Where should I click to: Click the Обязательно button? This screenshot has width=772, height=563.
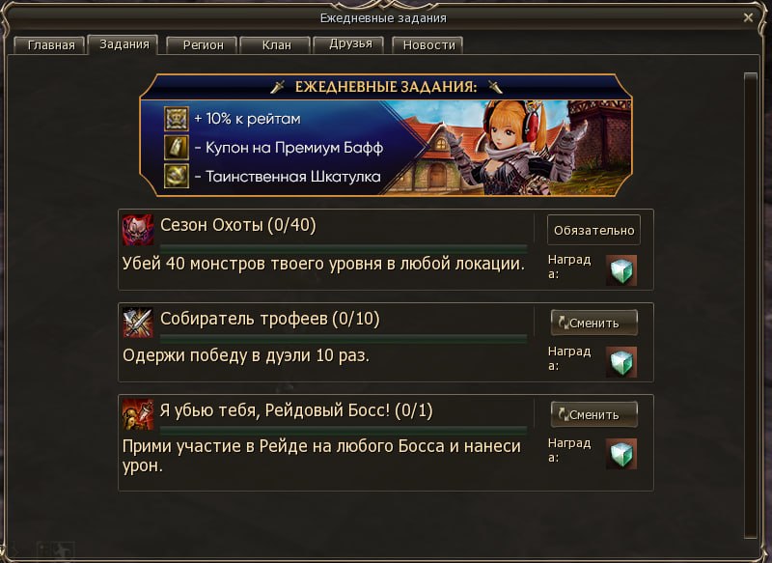pos(593,230)
